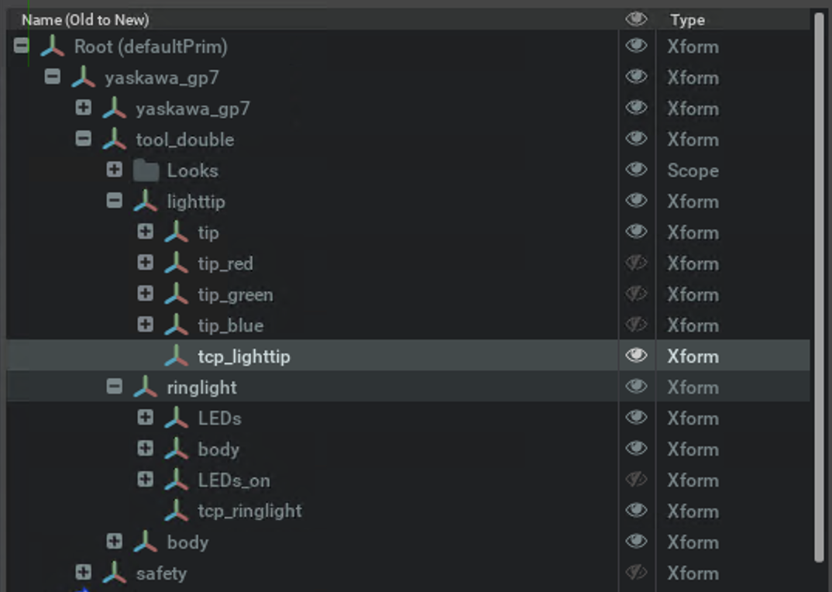The width and height of the screenshot is (832, 592).
Task: Click the Xform icon beside LEDs_on
Action: coord(177,480)
